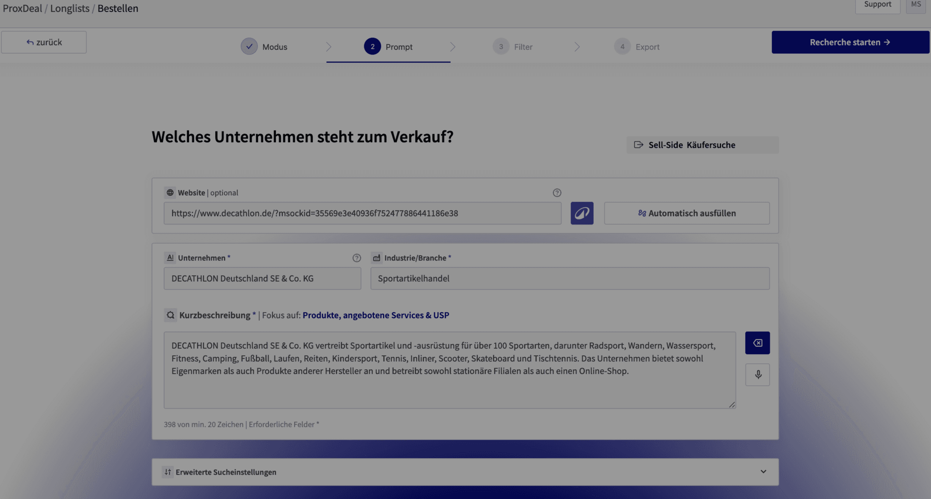Click the magnifier icon beside Kurzbeschreibung
The image size is (931, 499).
tap(170, 315)
